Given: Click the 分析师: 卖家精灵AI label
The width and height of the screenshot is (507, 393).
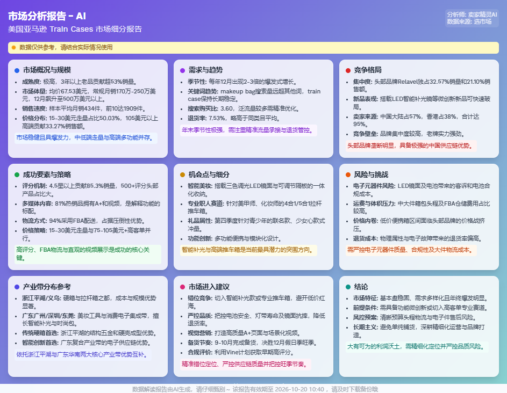Looking at the screenshot, I should [472, 14].
